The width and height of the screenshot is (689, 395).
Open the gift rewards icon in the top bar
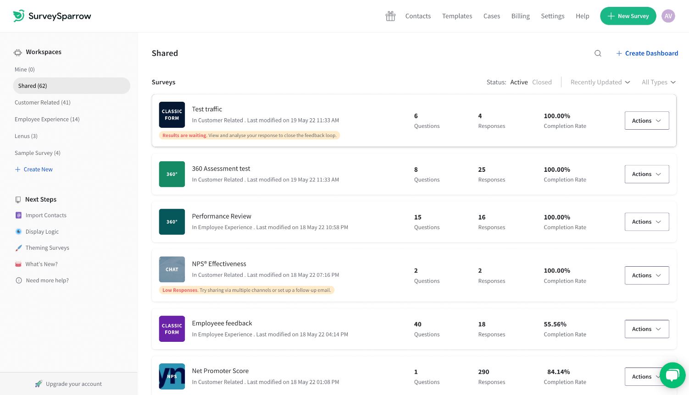[x=390, y=16]
